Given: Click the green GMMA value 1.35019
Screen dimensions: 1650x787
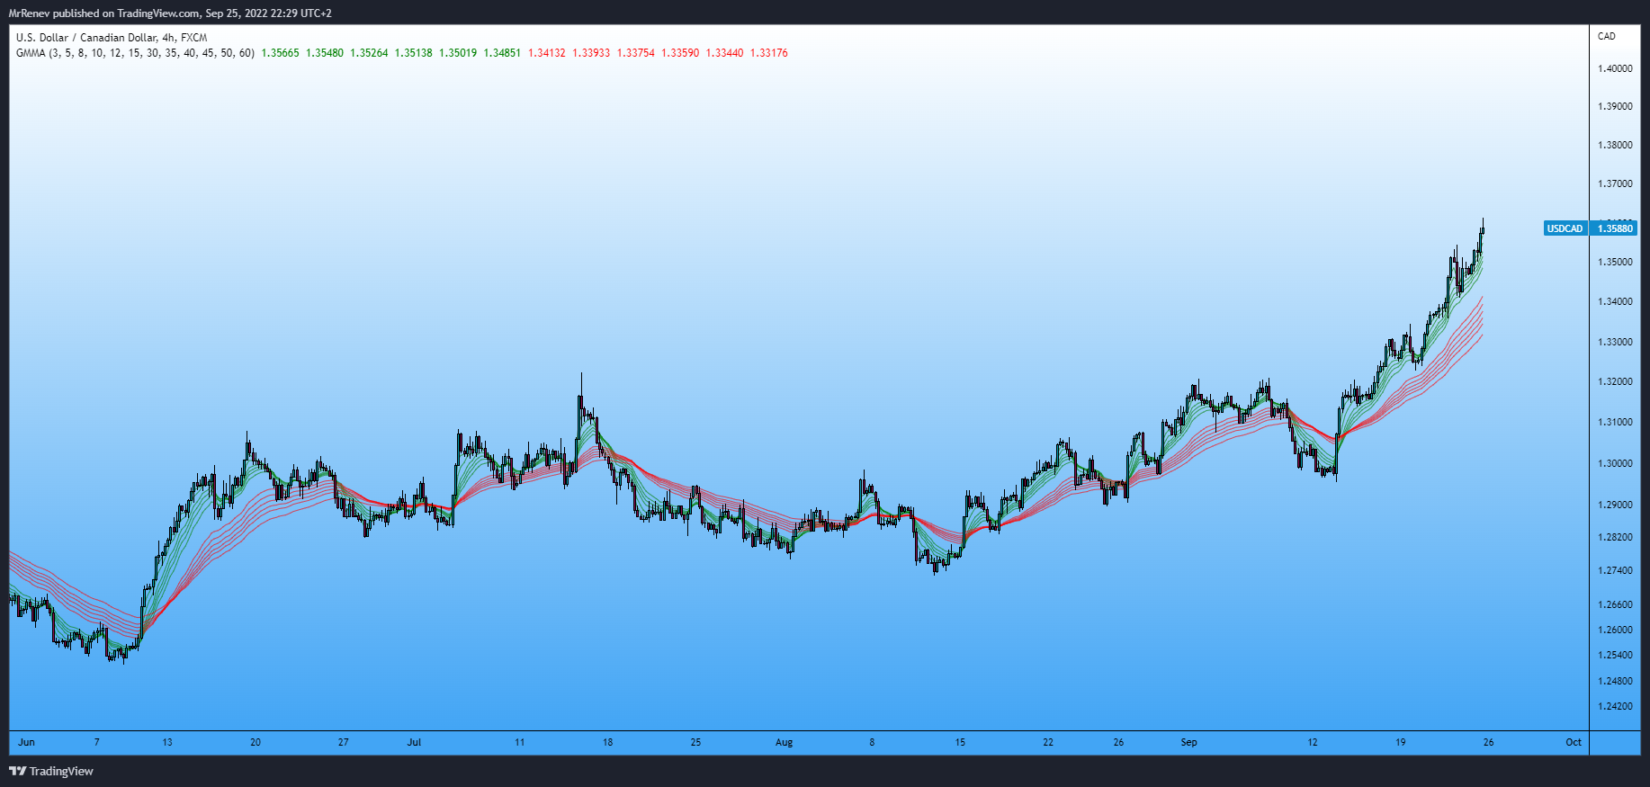Looking at the screenshot, I should [x=458, y=53].
